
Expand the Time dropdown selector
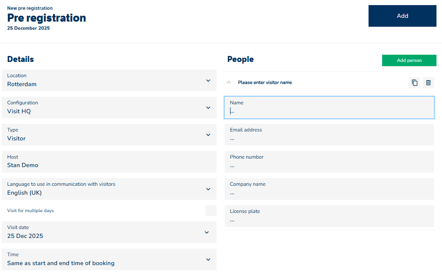pyautogui.click(x=109, y=260)
